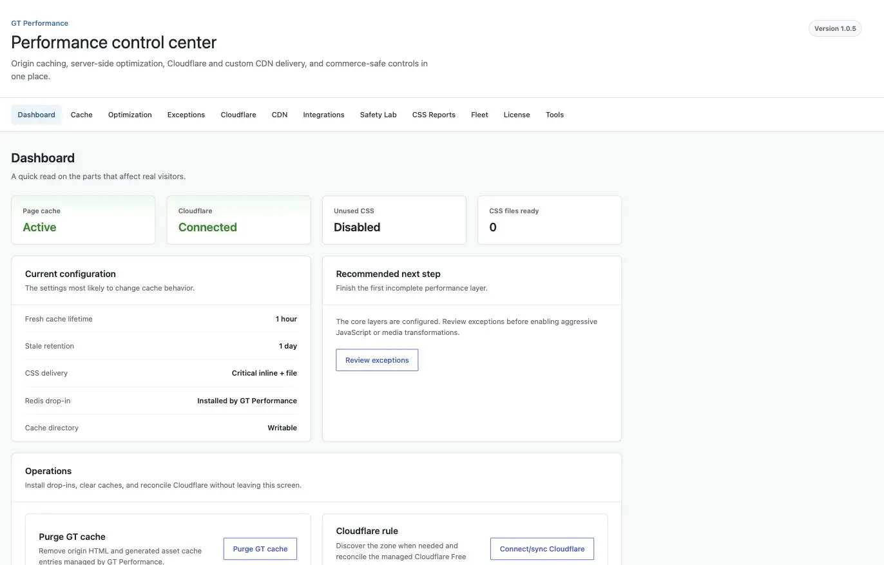The height and width of the screenshot is (565, 884).
Task: Click the Stale retention label
Action: (50, 346)
